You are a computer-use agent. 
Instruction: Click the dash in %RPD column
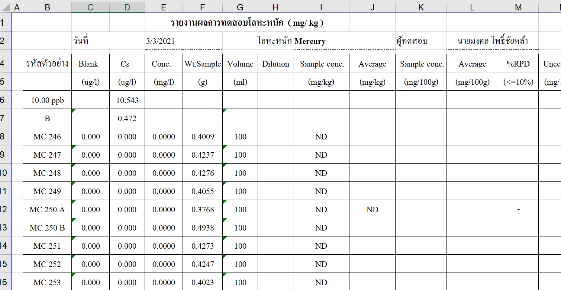(518, 209)
